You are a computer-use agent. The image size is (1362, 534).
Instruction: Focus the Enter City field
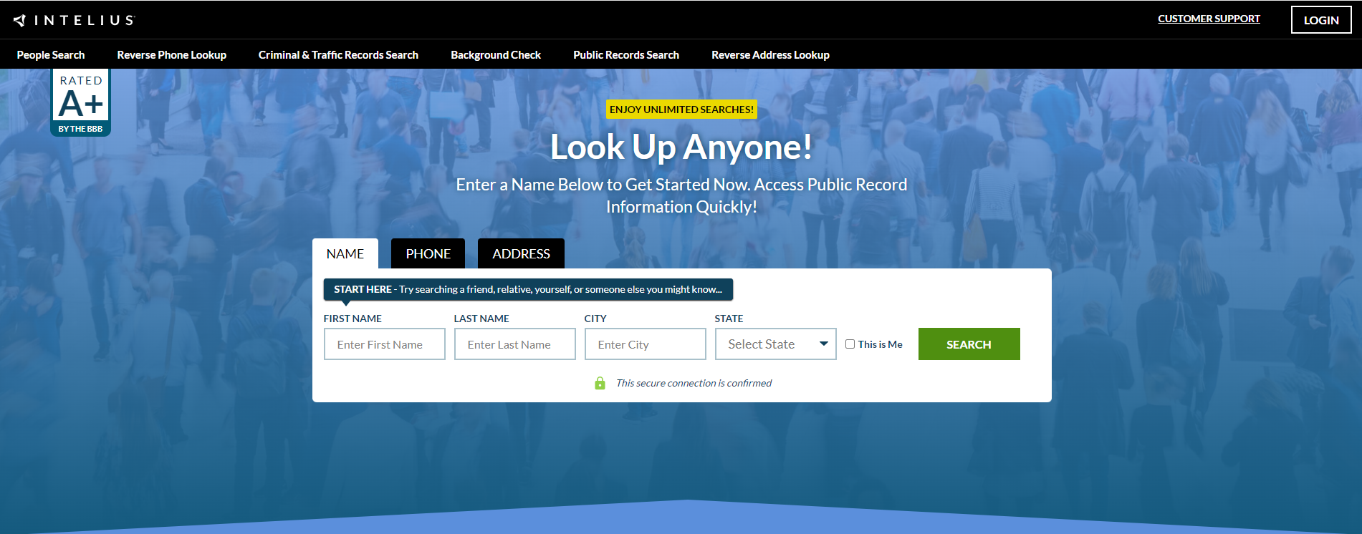pyautogui.click(x=646, y=344)
